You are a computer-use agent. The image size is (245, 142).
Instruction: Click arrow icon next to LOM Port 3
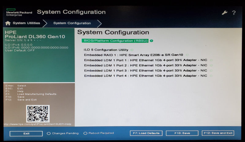(211, 71)
